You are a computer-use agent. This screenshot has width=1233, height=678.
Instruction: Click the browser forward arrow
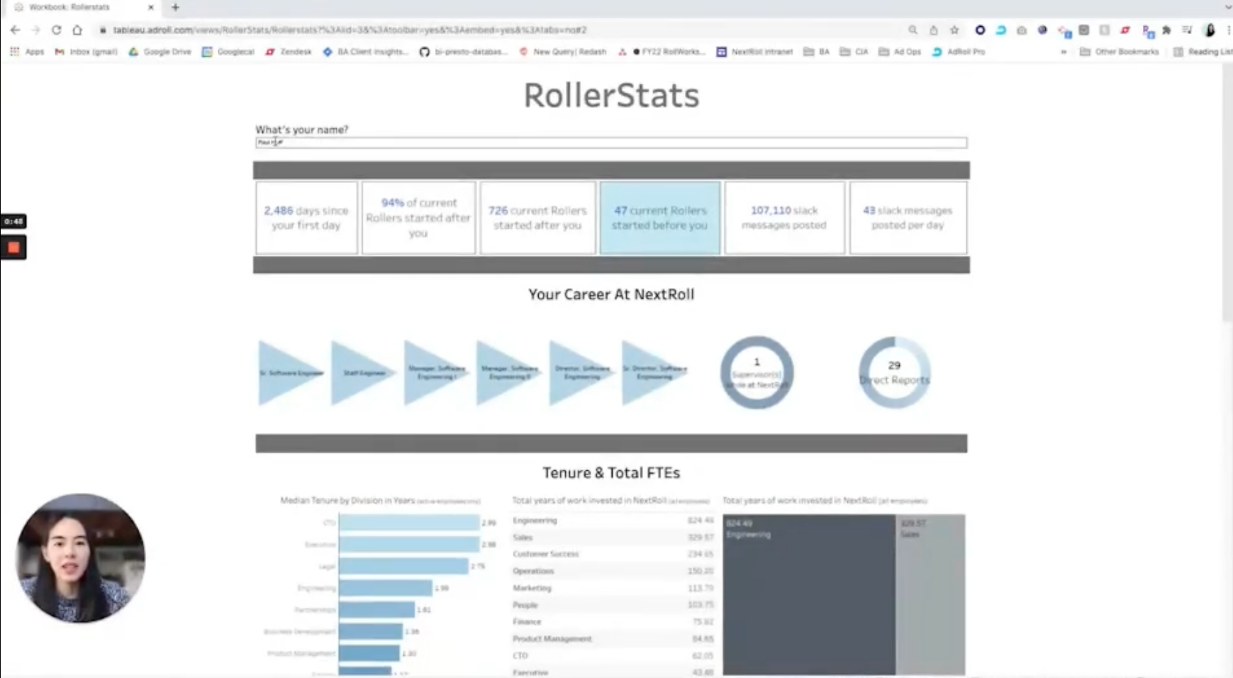click(35, 30)
